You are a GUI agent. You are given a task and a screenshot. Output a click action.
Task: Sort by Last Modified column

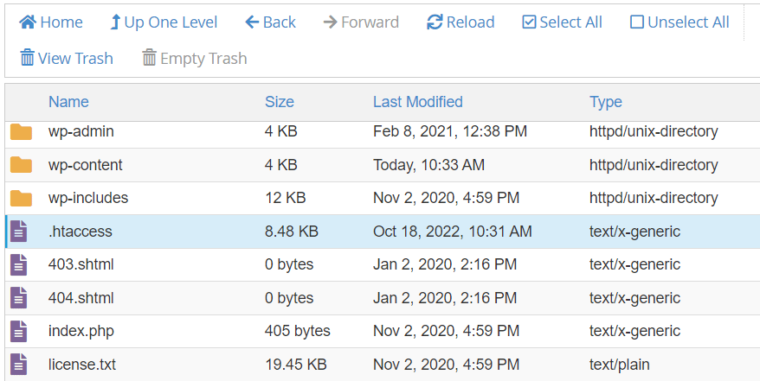tap(418, 102)
